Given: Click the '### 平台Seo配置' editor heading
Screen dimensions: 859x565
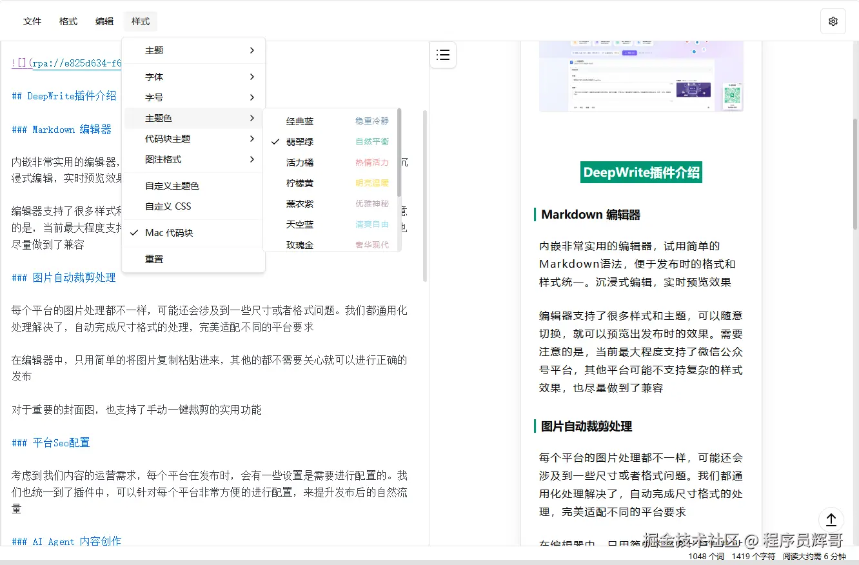Looking at the screenshot, I should tap(51, 443).
